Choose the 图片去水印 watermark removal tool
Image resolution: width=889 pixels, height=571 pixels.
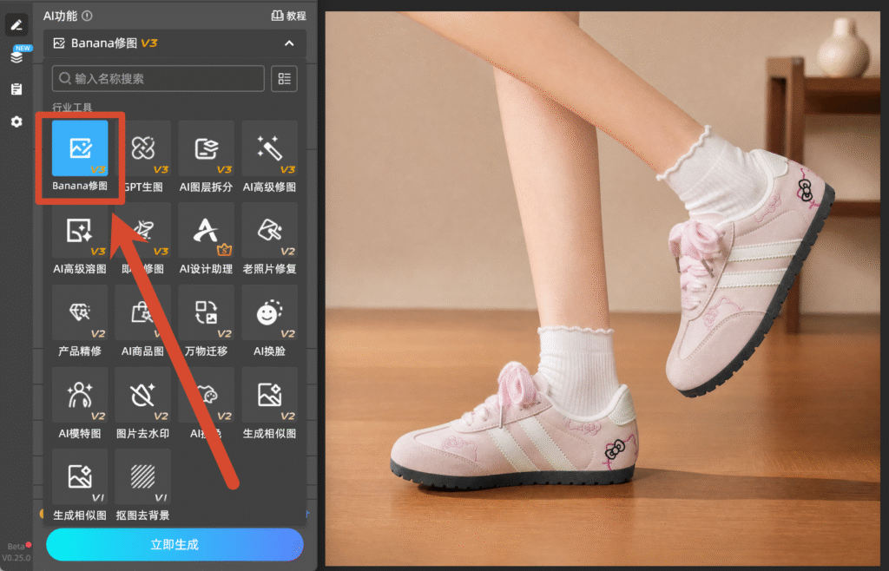pos(143,395)
